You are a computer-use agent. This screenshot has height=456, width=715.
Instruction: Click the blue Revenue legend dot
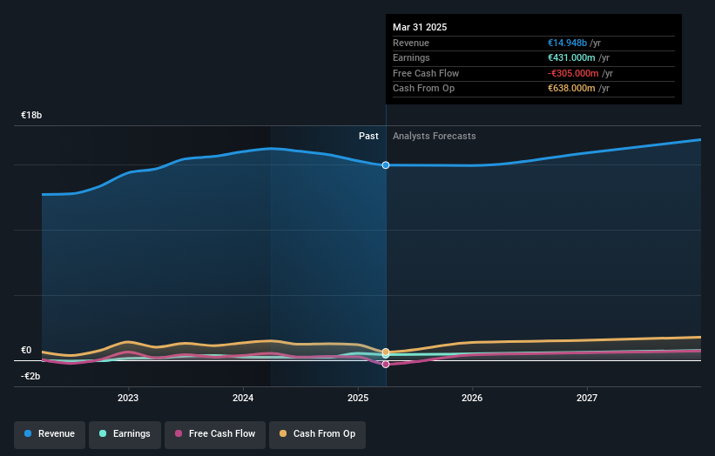28,433
